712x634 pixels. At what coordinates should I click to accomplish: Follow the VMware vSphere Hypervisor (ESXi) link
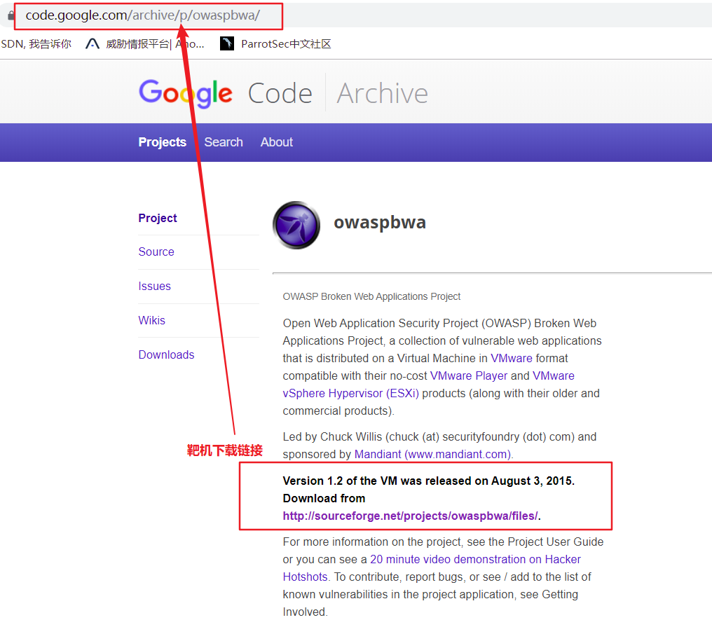(429, 385)
